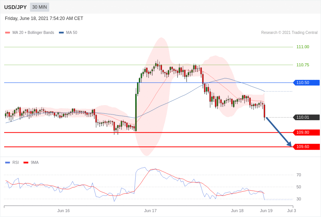321x217 pixels.
Task: Click the 'Jun 16' date axis label
Action: 63,211
